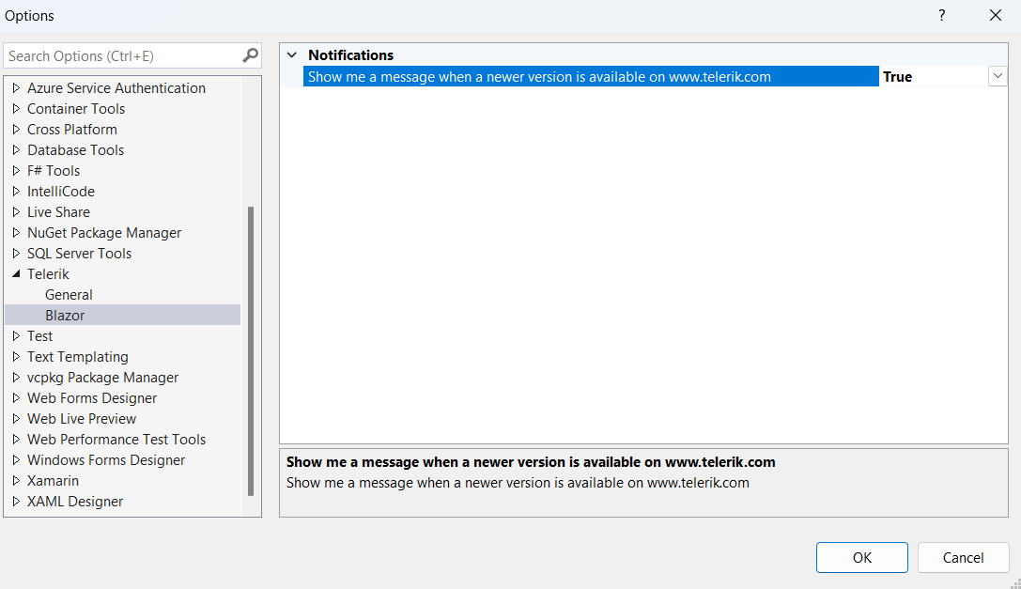
Task: Select the Telerik label
Action: (48, 274)
